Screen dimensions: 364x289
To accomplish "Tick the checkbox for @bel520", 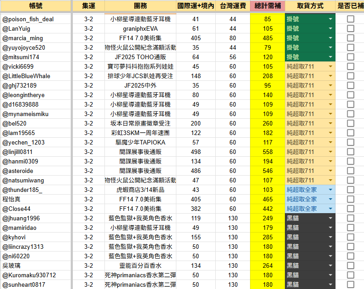I will [350, 123].
